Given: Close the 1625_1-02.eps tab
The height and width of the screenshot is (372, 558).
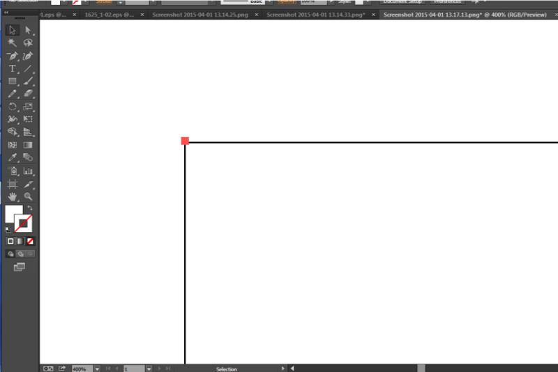Looking at the screenshot, I should tap(142, 15).
